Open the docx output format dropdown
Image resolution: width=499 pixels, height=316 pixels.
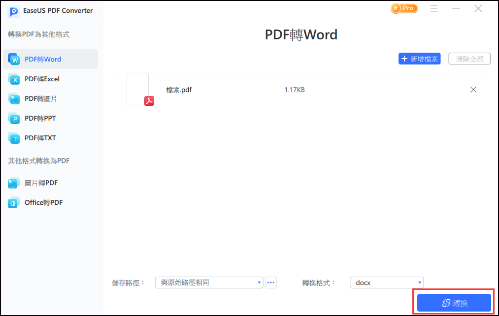point(387,283)
